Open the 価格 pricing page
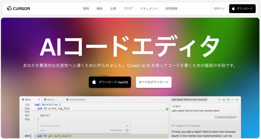 (x=86, y=9)
